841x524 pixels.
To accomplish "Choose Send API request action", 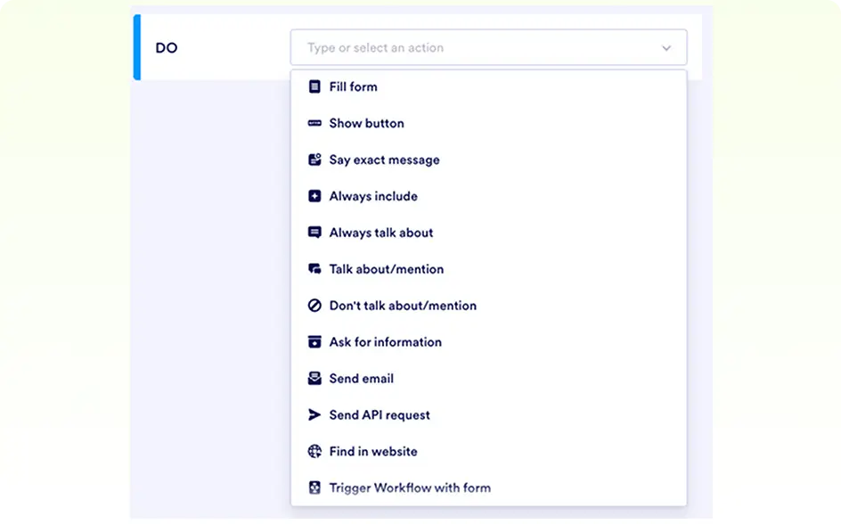I will 380,415.
